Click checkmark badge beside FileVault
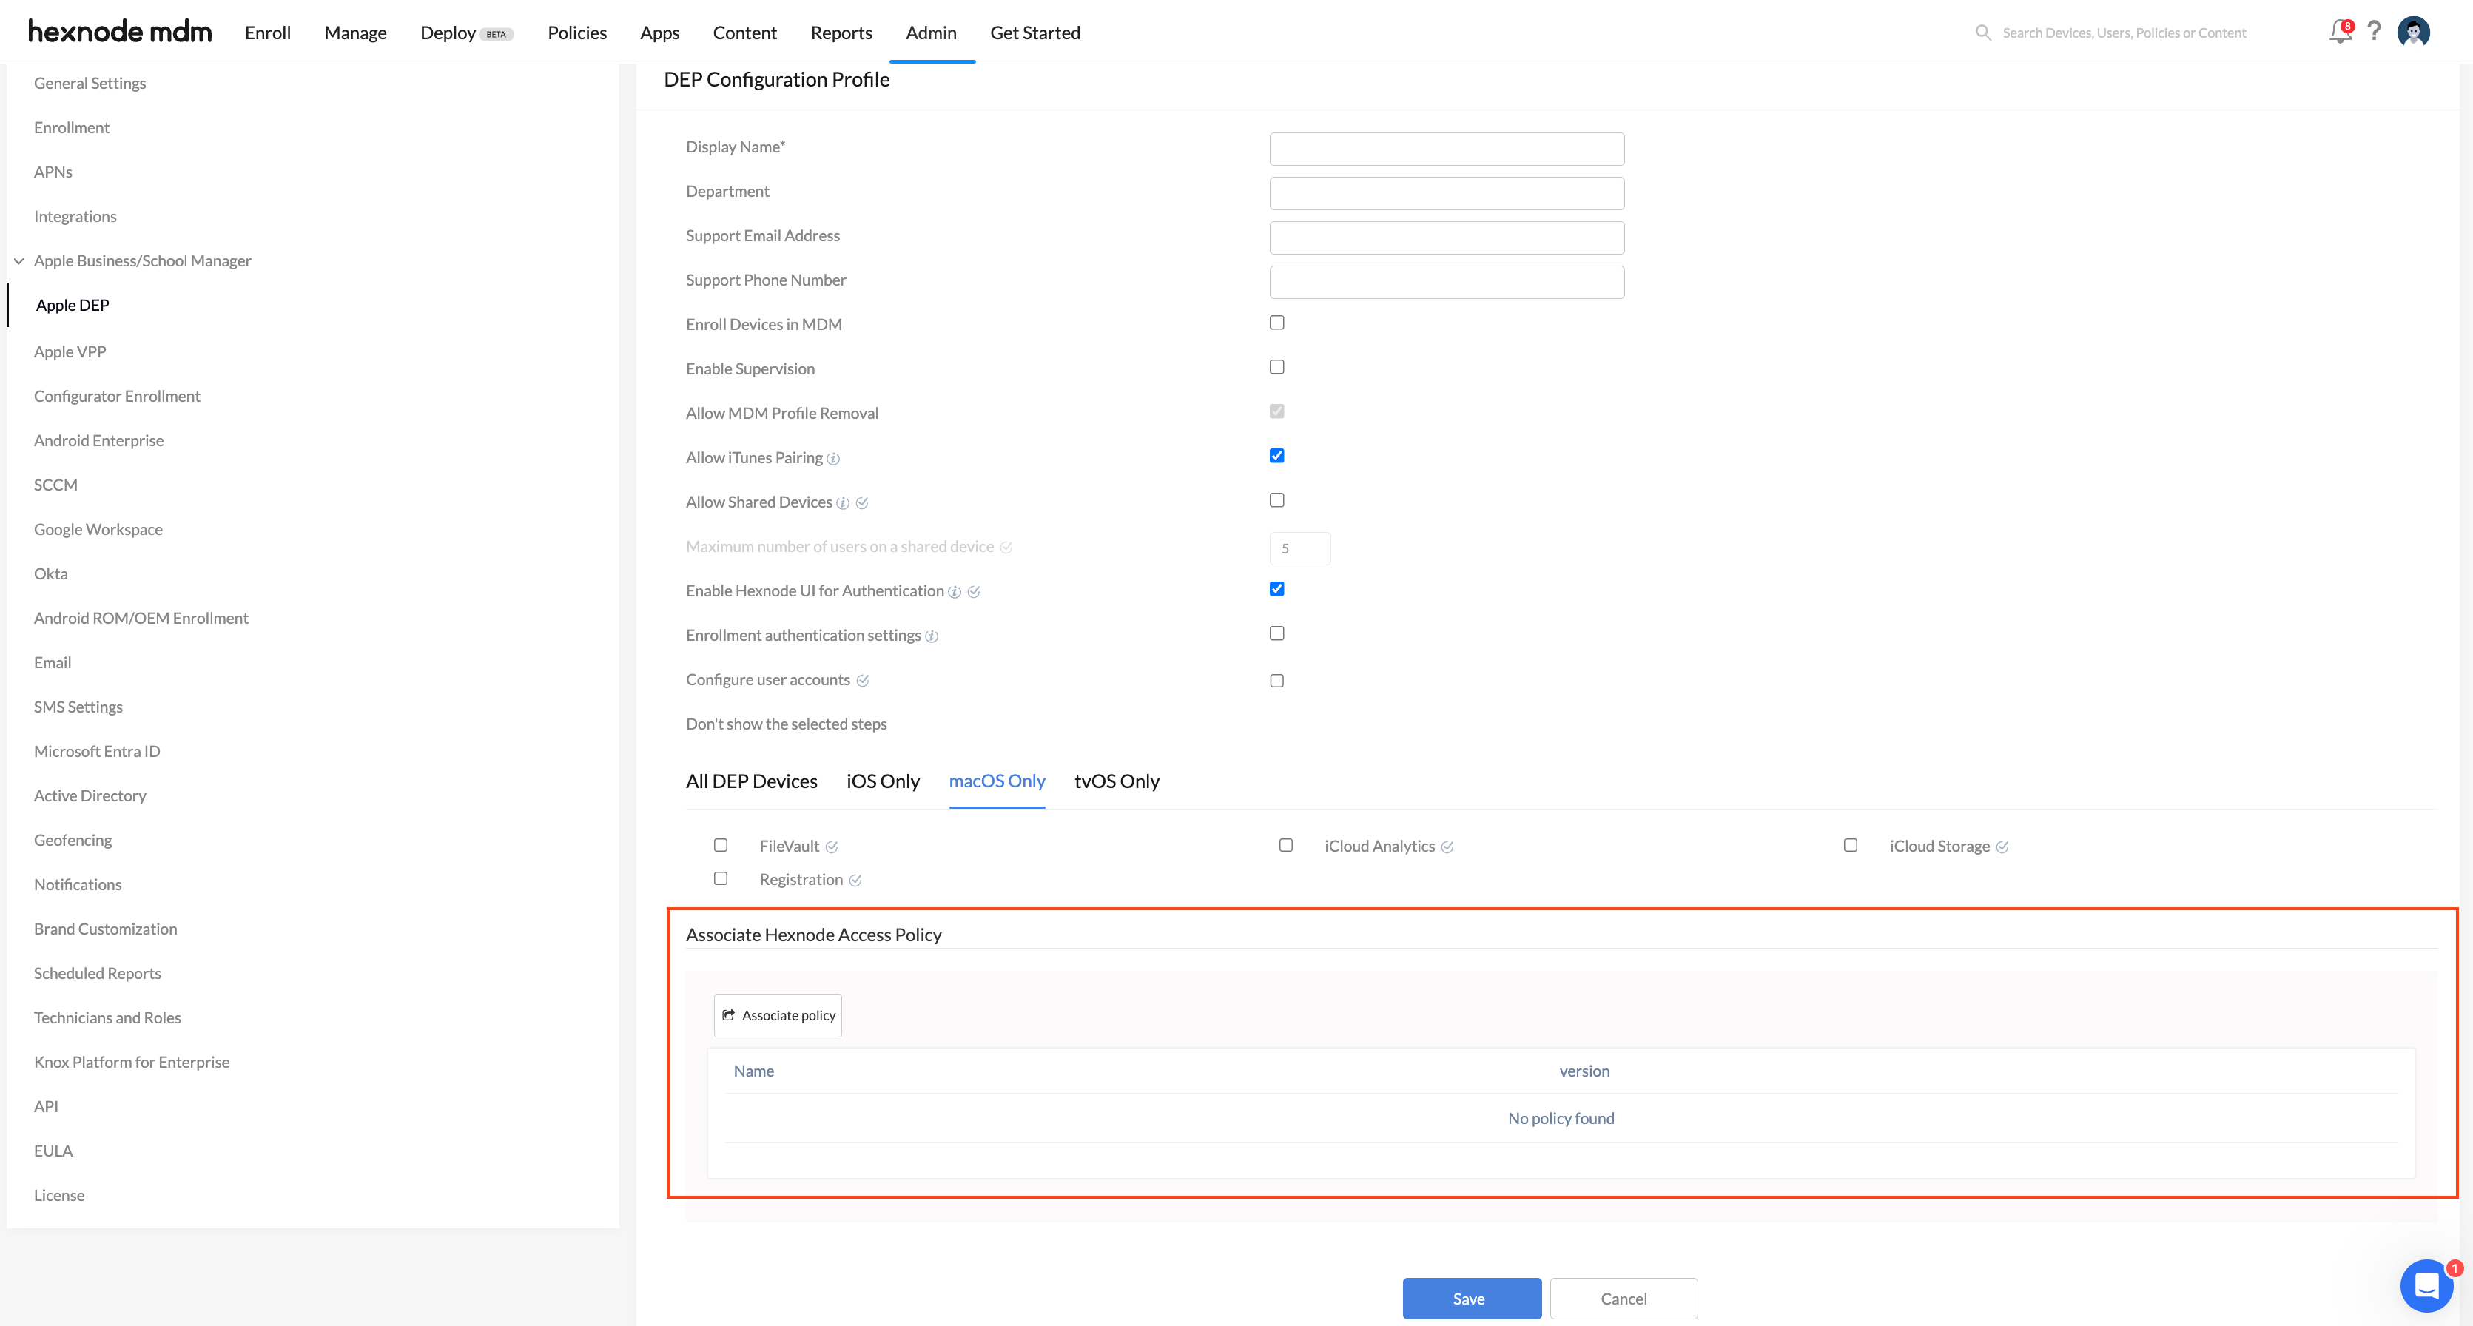This screenshot has width=2473, height=1326. tap(832, 847)
